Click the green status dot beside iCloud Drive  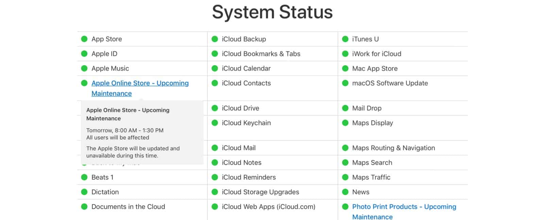(x=215, y=108)
